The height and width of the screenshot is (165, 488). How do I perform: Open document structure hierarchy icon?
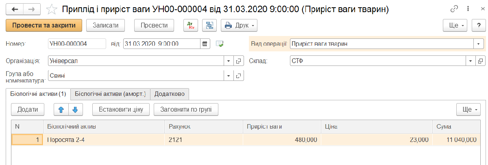(209, 25)
